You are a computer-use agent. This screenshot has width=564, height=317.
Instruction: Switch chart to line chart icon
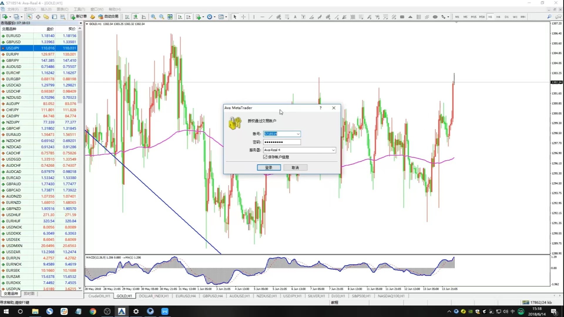tap(144, 17)
